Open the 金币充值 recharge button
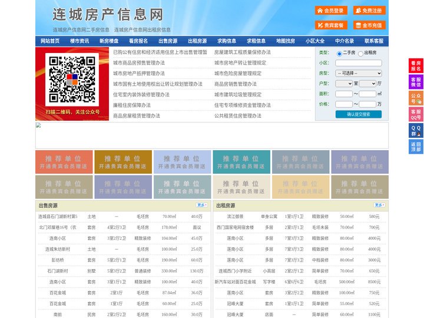The image size is (424, 318). click(x=369, y=25)
